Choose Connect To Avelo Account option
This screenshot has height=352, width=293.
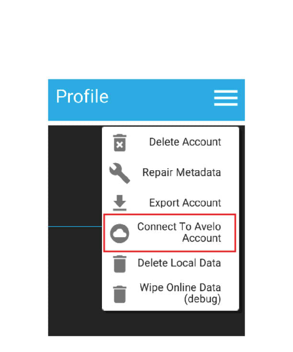coord(169,233)
